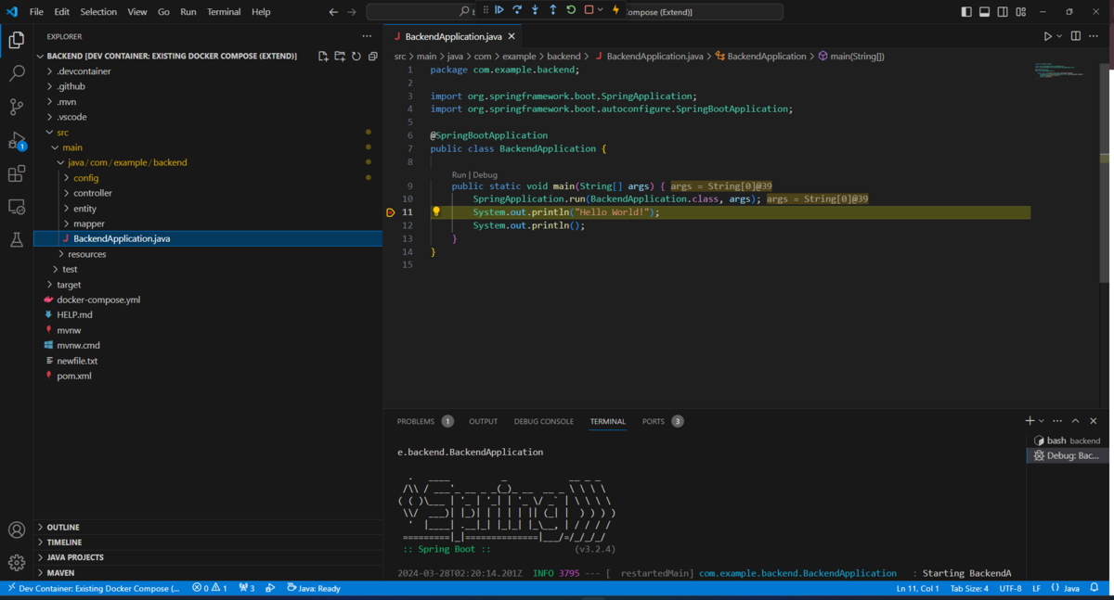Click Continue in the debug toolbar
Screen dimensions: 1114x600
tap(499, 10)
